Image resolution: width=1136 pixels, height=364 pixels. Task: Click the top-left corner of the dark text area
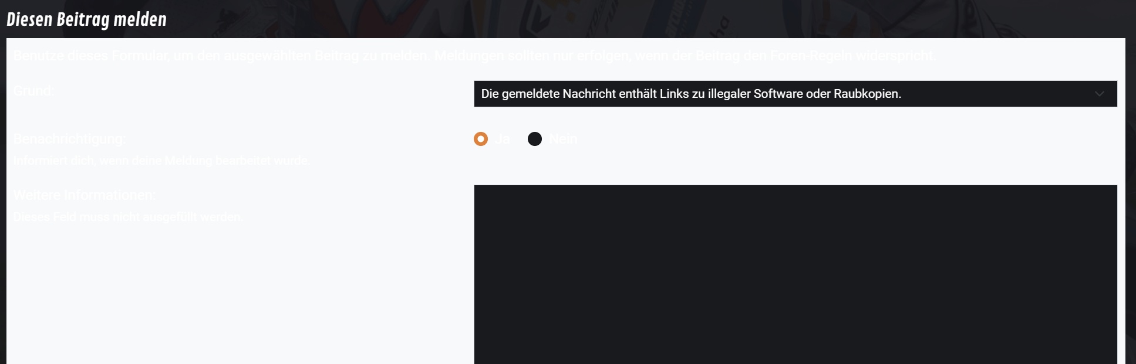coord(476,188)
